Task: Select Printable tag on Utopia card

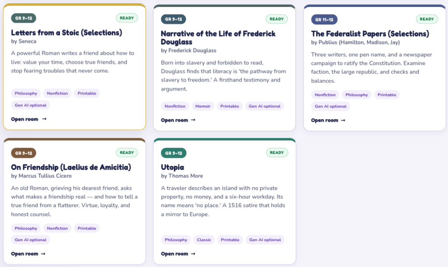Action: click(x=230, y=240)
